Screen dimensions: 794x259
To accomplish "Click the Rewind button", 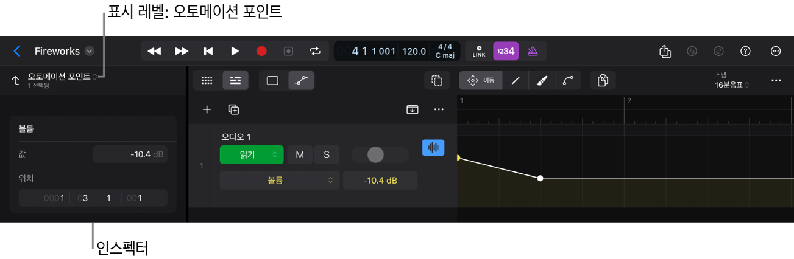I will coord(154,51).
